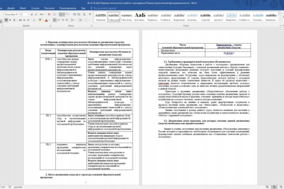Screen dimensions: 284x189
Task: Switch to Web Layout view
Action: (281, 187)
